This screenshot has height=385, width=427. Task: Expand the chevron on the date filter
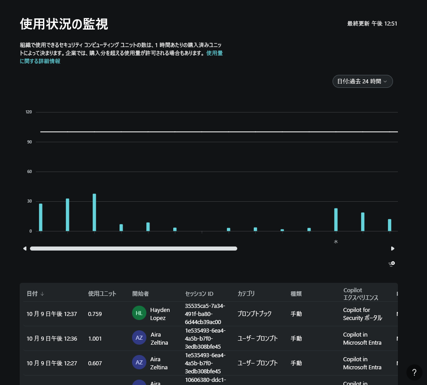pos(385,81)
